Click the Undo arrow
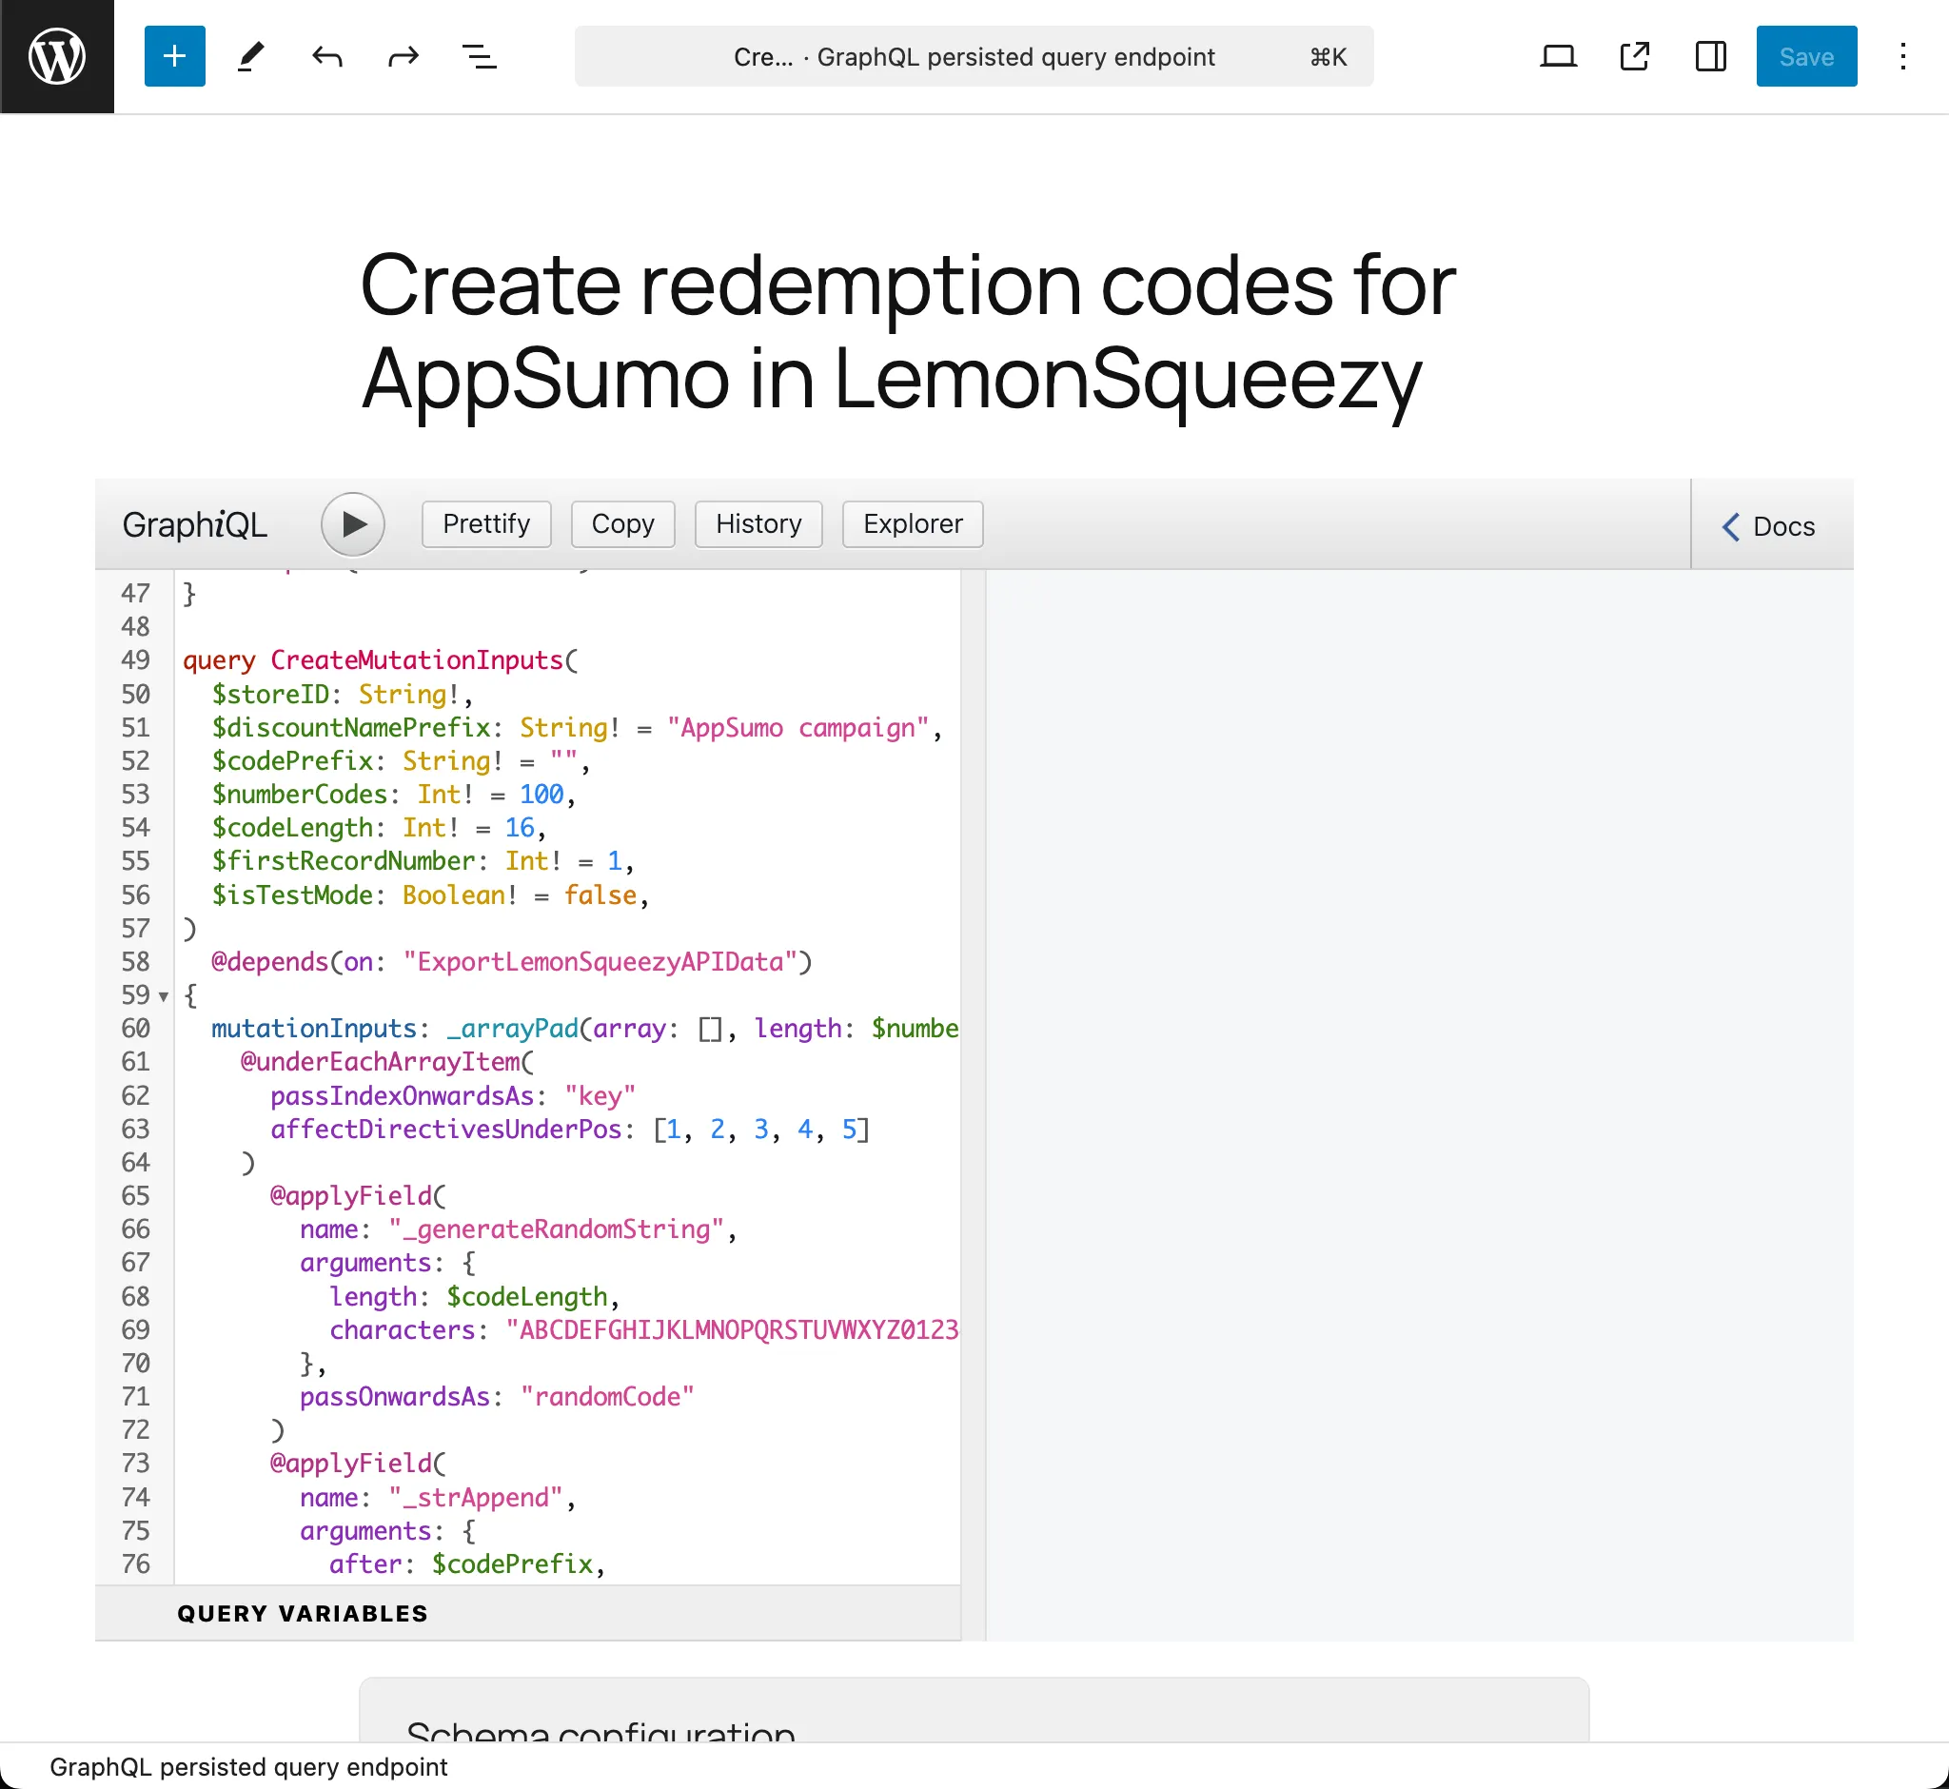This screenshot has height=1789, width=1949. 327,56
